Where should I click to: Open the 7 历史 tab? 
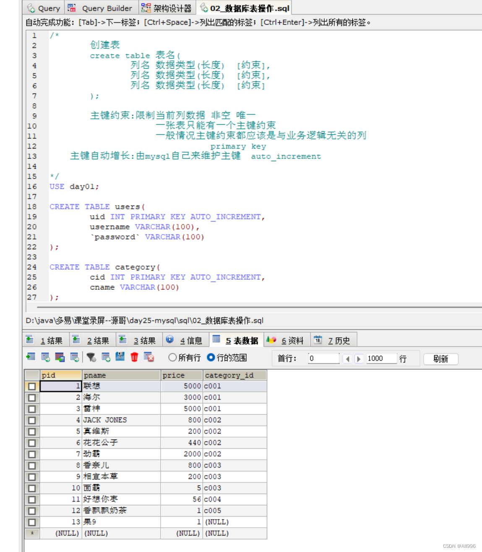333,340
